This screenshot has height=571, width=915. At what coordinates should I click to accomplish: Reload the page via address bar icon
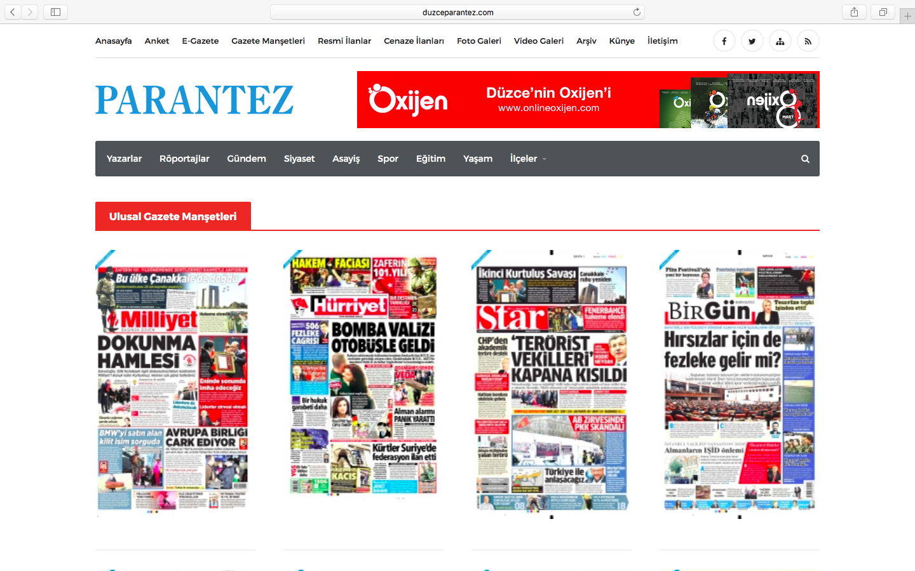coord(637,12)
